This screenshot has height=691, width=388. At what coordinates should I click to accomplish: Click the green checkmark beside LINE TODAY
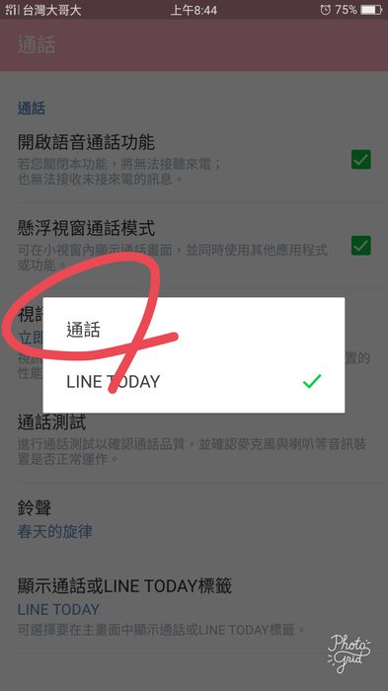312,381
